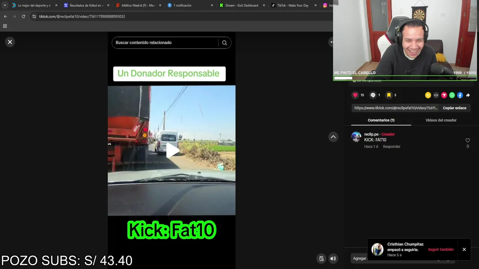The height and width of the screenshot is (269, 479).
Task: Switch to 'Lo mejor del deporte' tab
Action: (34, 6)
